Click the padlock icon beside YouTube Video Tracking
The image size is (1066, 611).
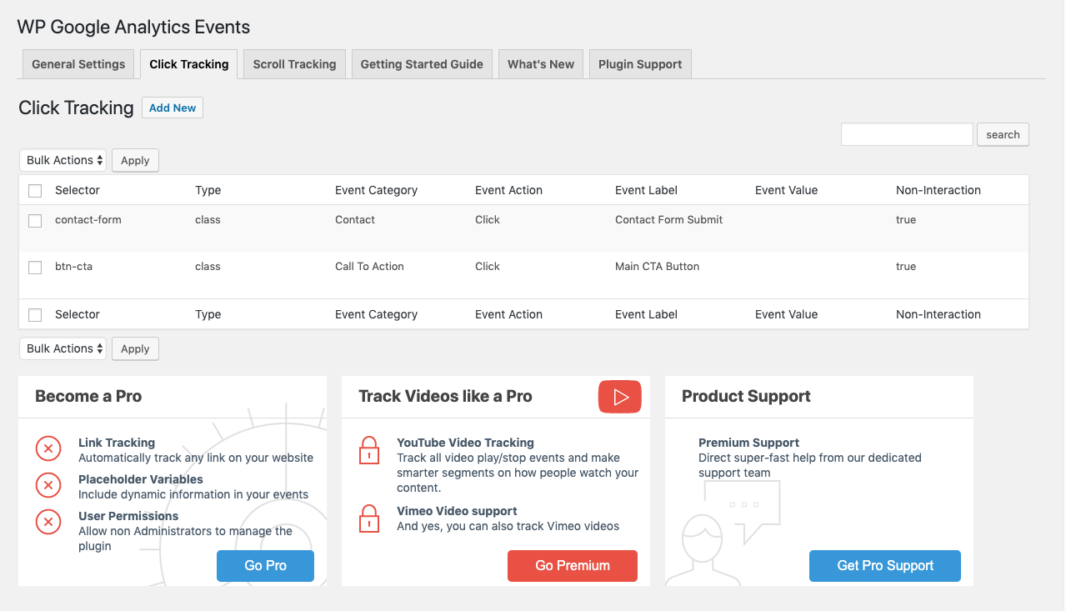pos(368,450)
